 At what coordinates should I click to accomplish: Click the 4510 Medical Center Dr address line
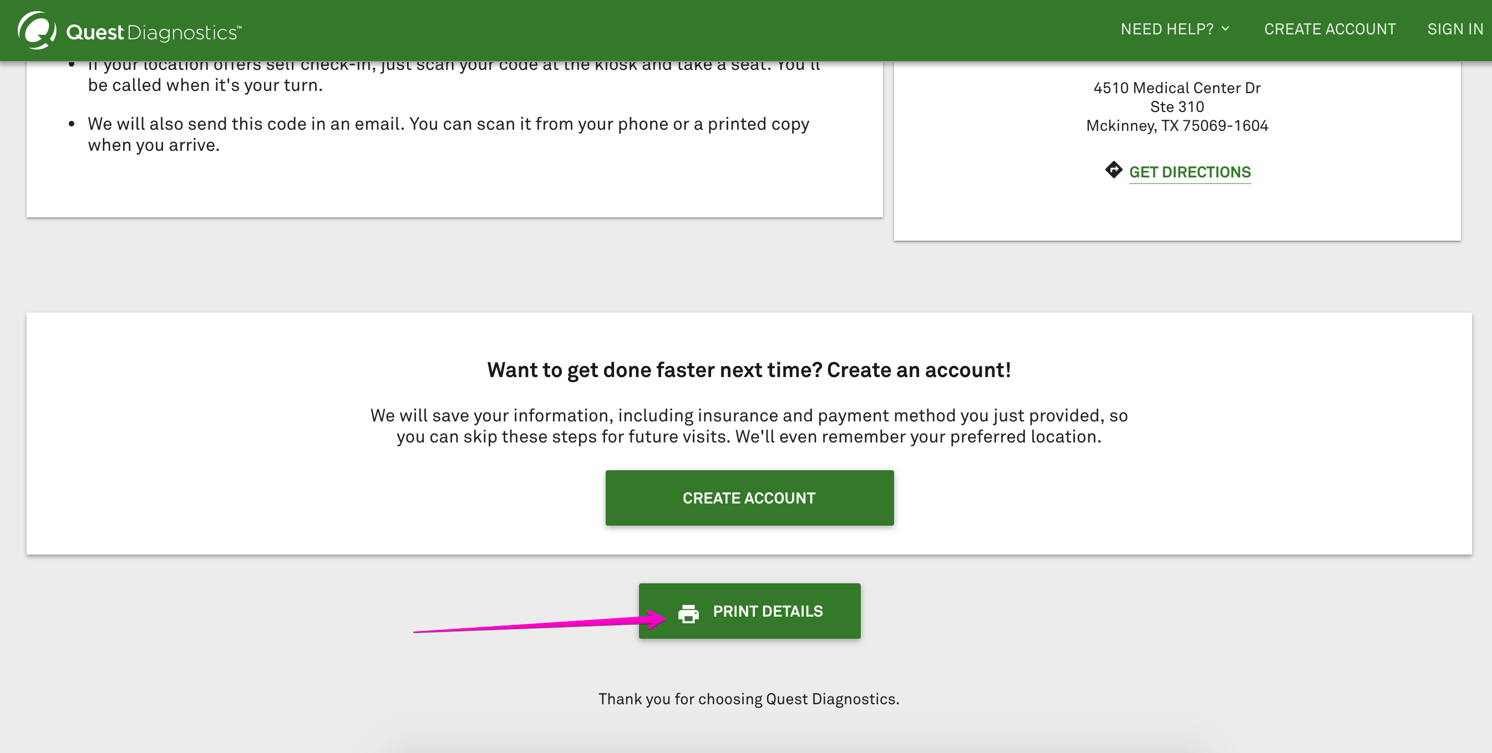coord(1176,88)
